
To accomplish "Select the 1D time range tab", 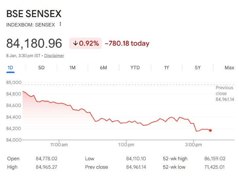I will pos(10,68).
